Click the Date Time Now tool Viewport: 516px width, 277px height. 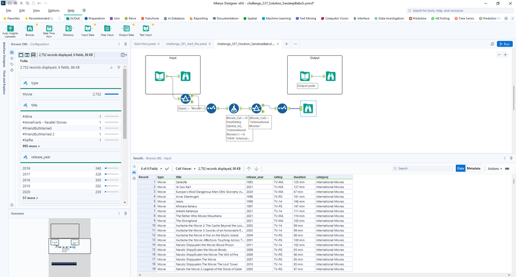[48, 29]
